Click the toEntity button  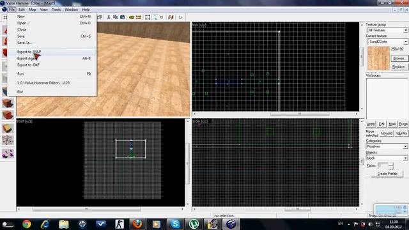click(401, 134)
